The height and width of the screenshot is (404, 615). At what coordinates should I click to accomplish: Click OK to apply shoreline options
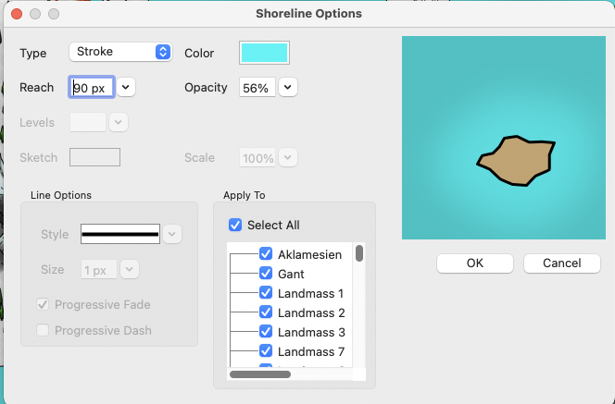475,263
